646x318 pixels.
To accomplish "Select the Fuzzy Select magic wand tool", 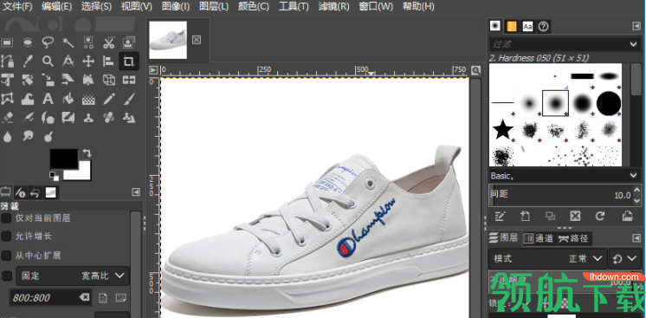I will 68,42.
